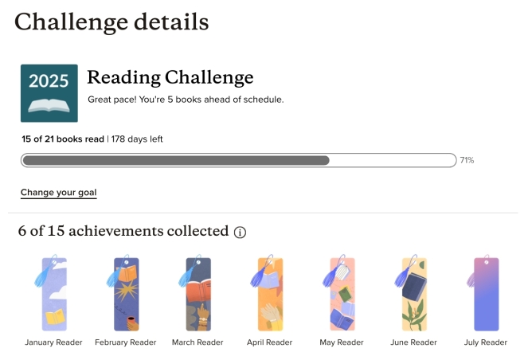Viewport: 528px width, 356px height.
Task: Open the achievements info icon
Action: (240, 233)
